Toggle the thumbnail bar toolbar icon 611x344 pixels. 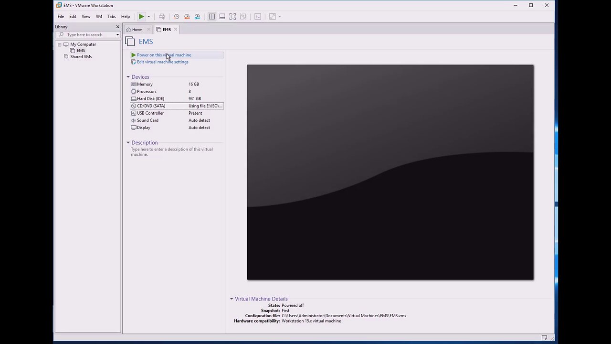[x=222, y=16]
